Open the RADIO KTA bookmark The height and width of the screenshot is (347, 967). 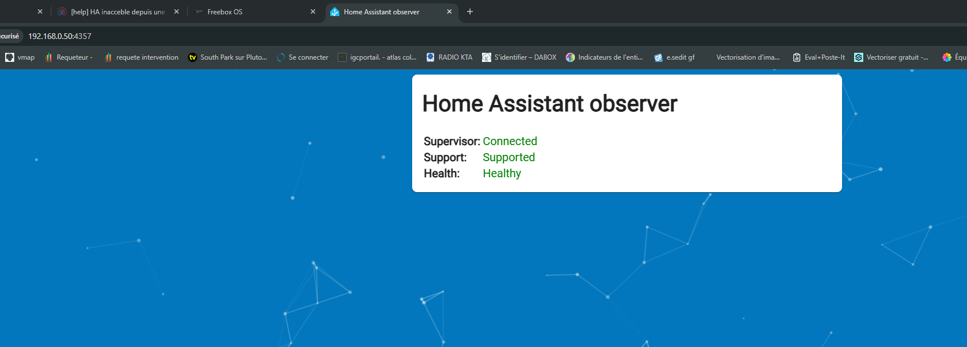pos(449,57)
